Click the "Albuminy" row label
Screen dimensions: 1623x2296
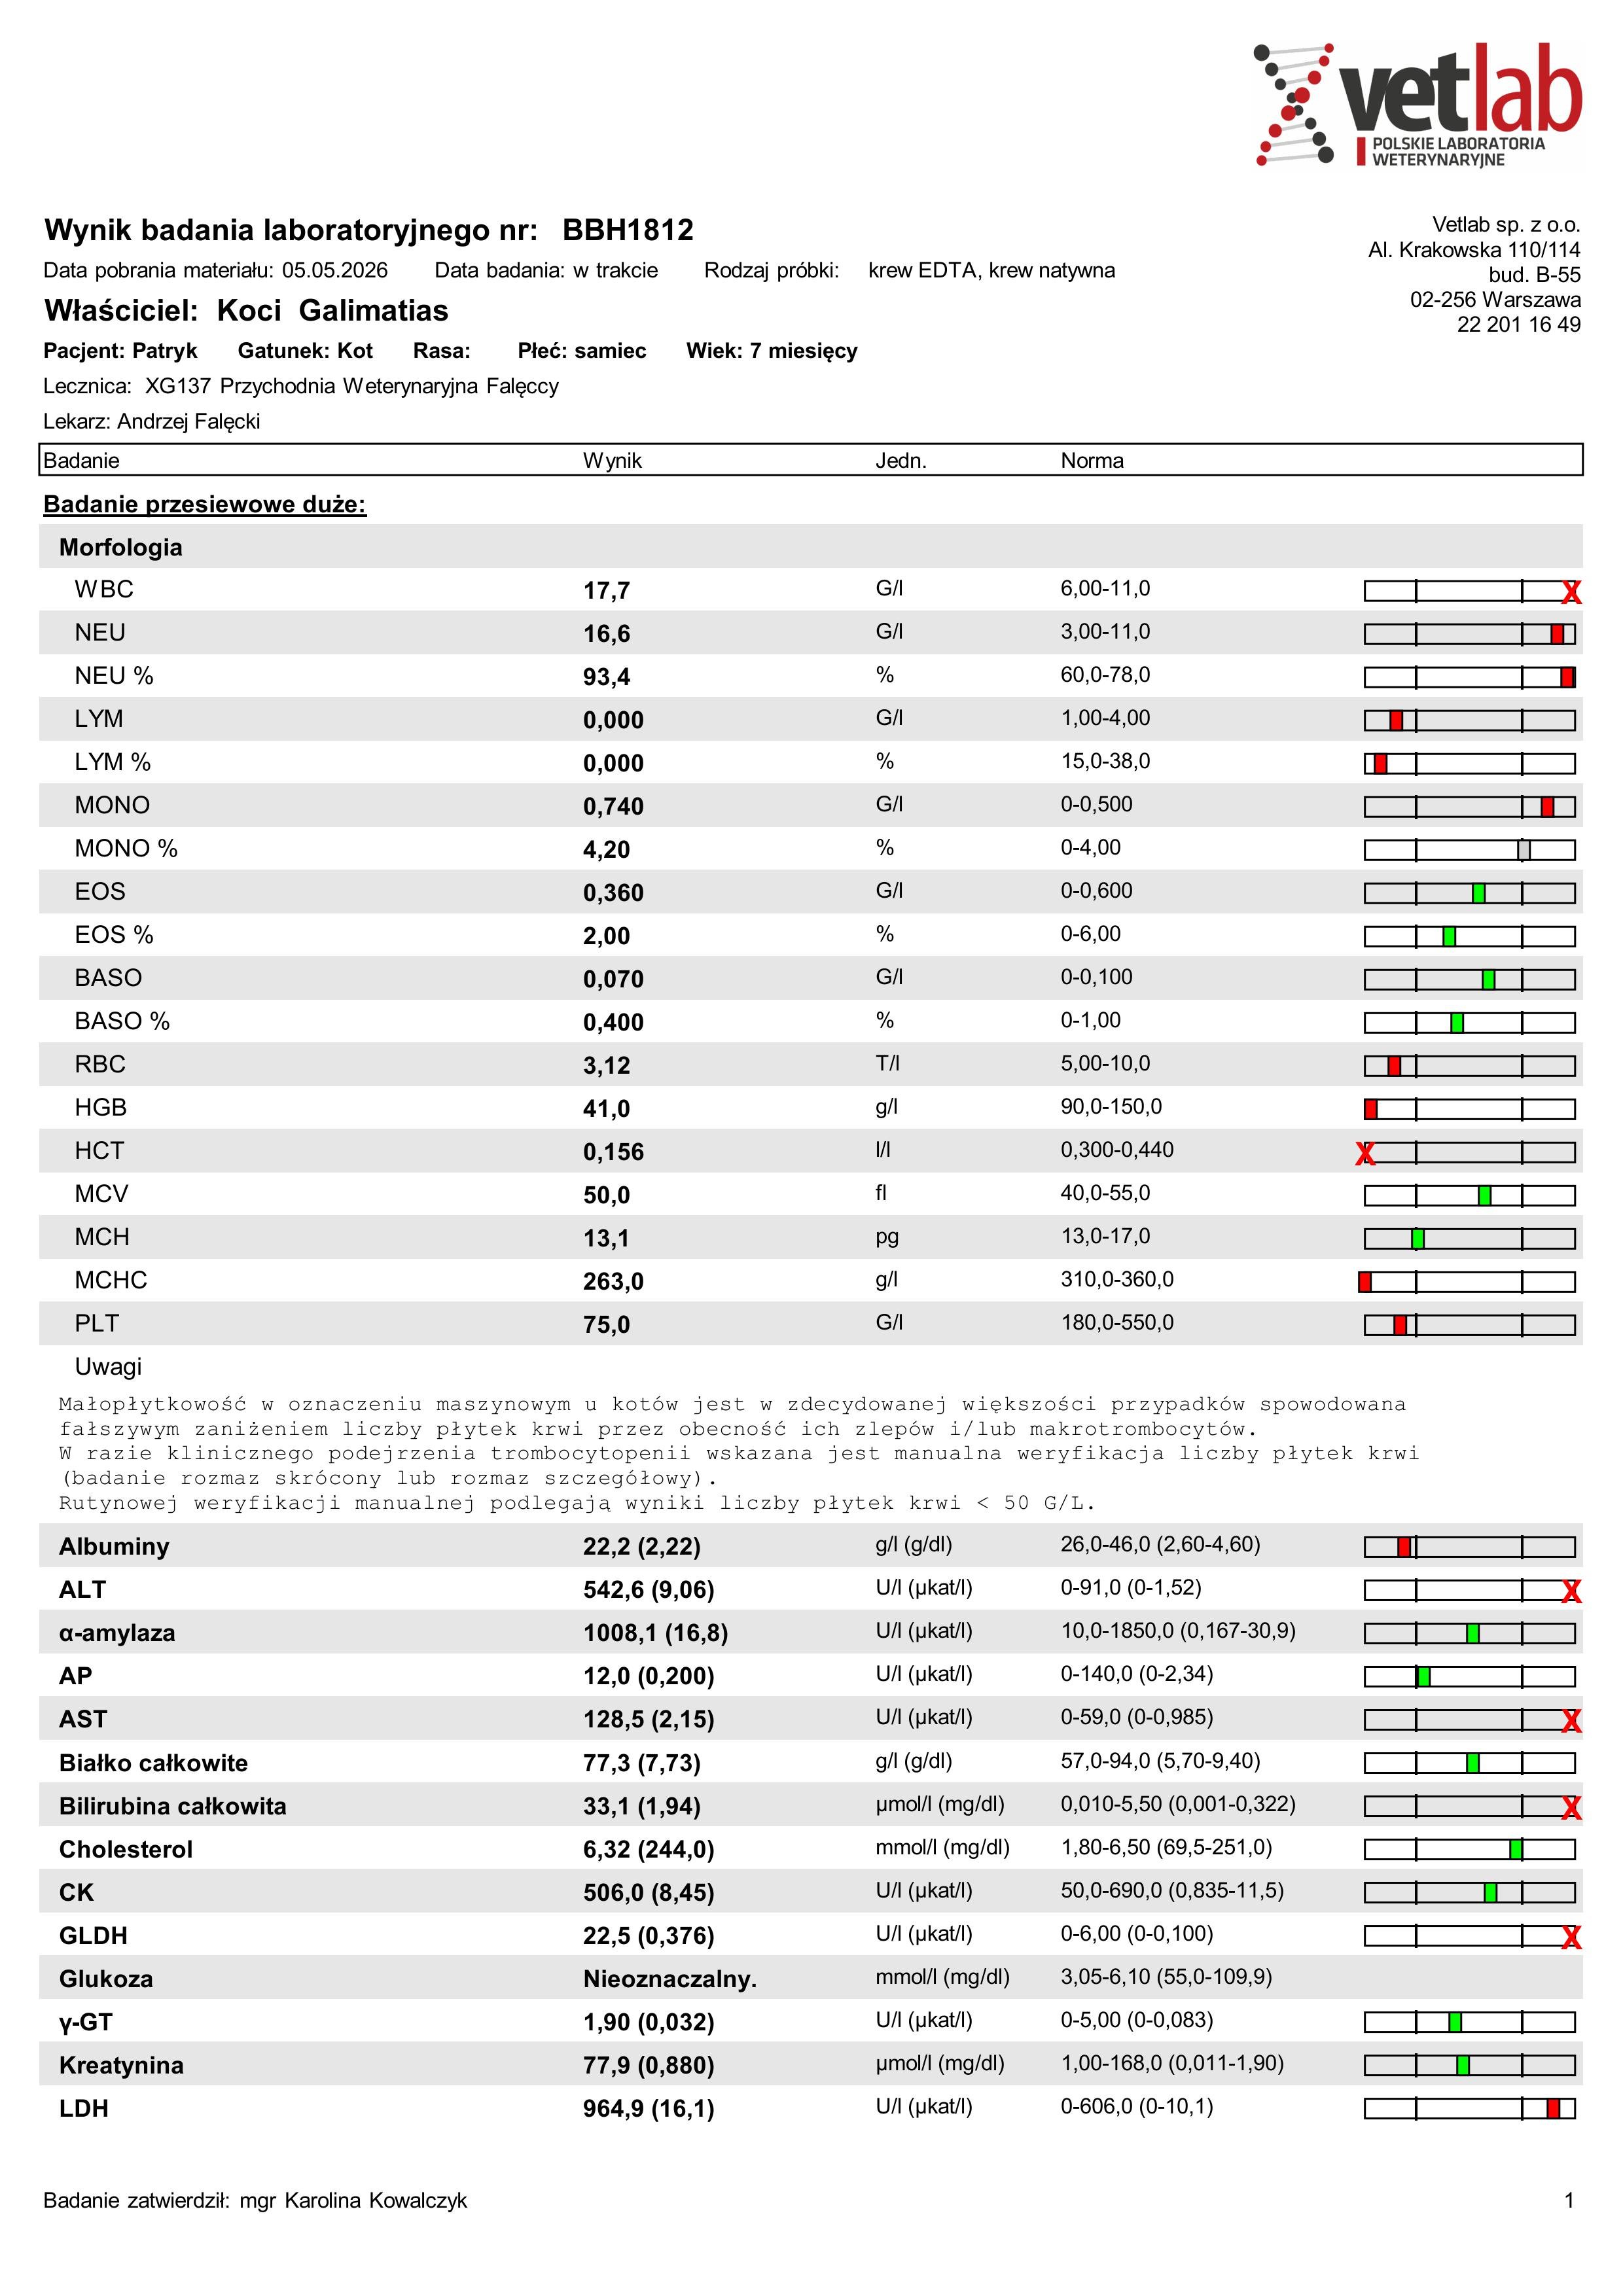click(114, 1547)
